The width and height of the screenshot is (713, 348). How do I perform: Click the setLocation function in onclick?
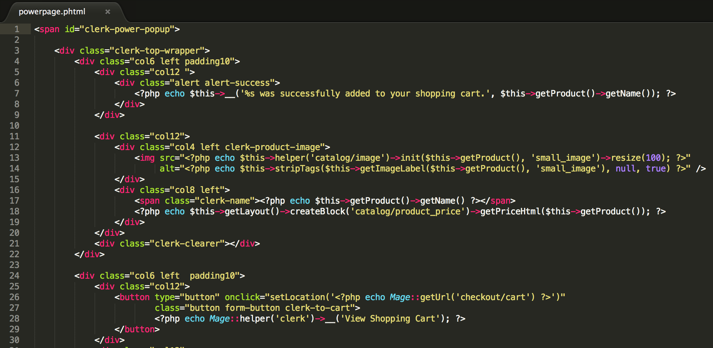coord(297,297)
